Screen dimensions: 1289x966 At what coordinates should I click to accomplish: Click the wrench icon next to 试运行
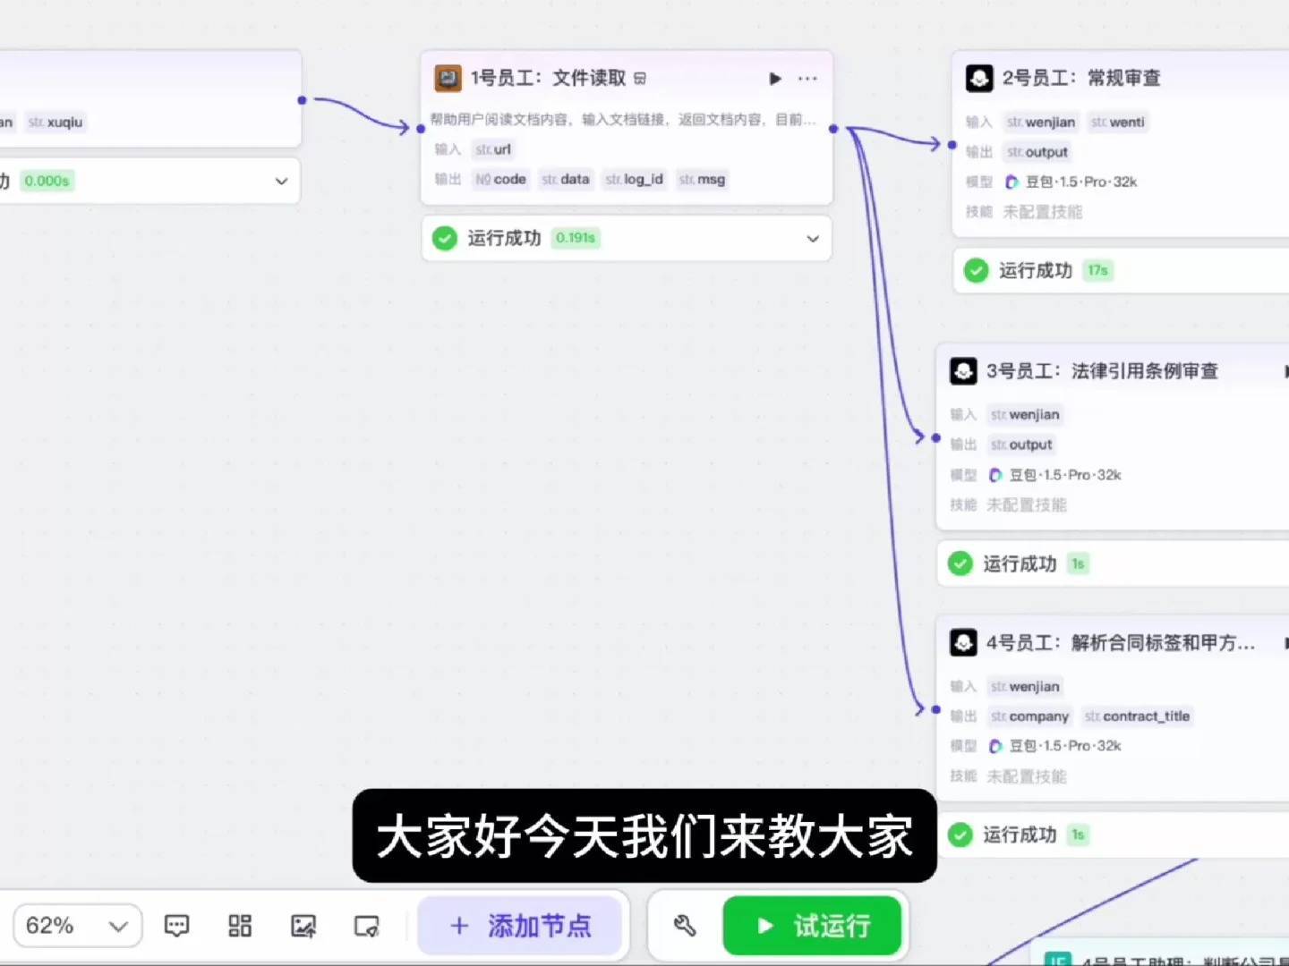coord(686,926)
